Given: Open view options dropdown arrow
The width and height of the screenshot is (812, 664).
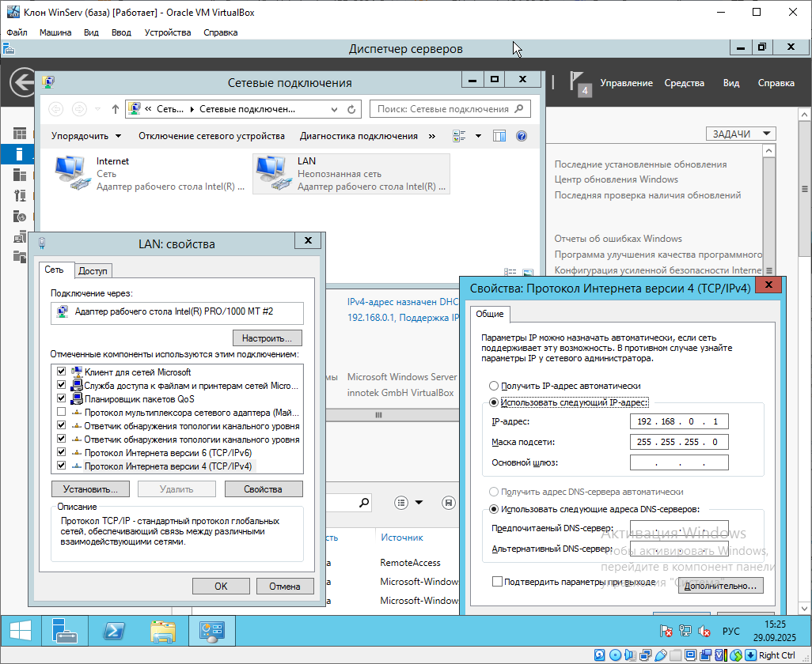Looking at the screenshot, I should 479,136.
